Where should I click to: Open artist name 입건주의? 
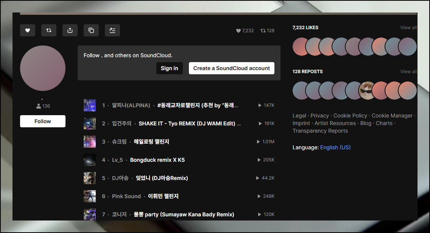122,124
